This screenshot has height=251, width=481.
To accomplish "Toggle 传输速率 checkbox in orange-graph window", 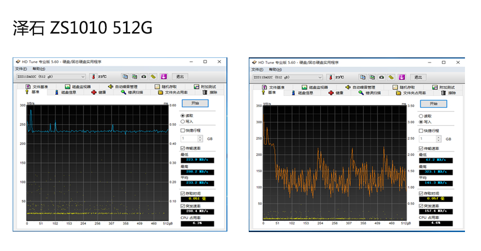I will click(x=421, y=149).
